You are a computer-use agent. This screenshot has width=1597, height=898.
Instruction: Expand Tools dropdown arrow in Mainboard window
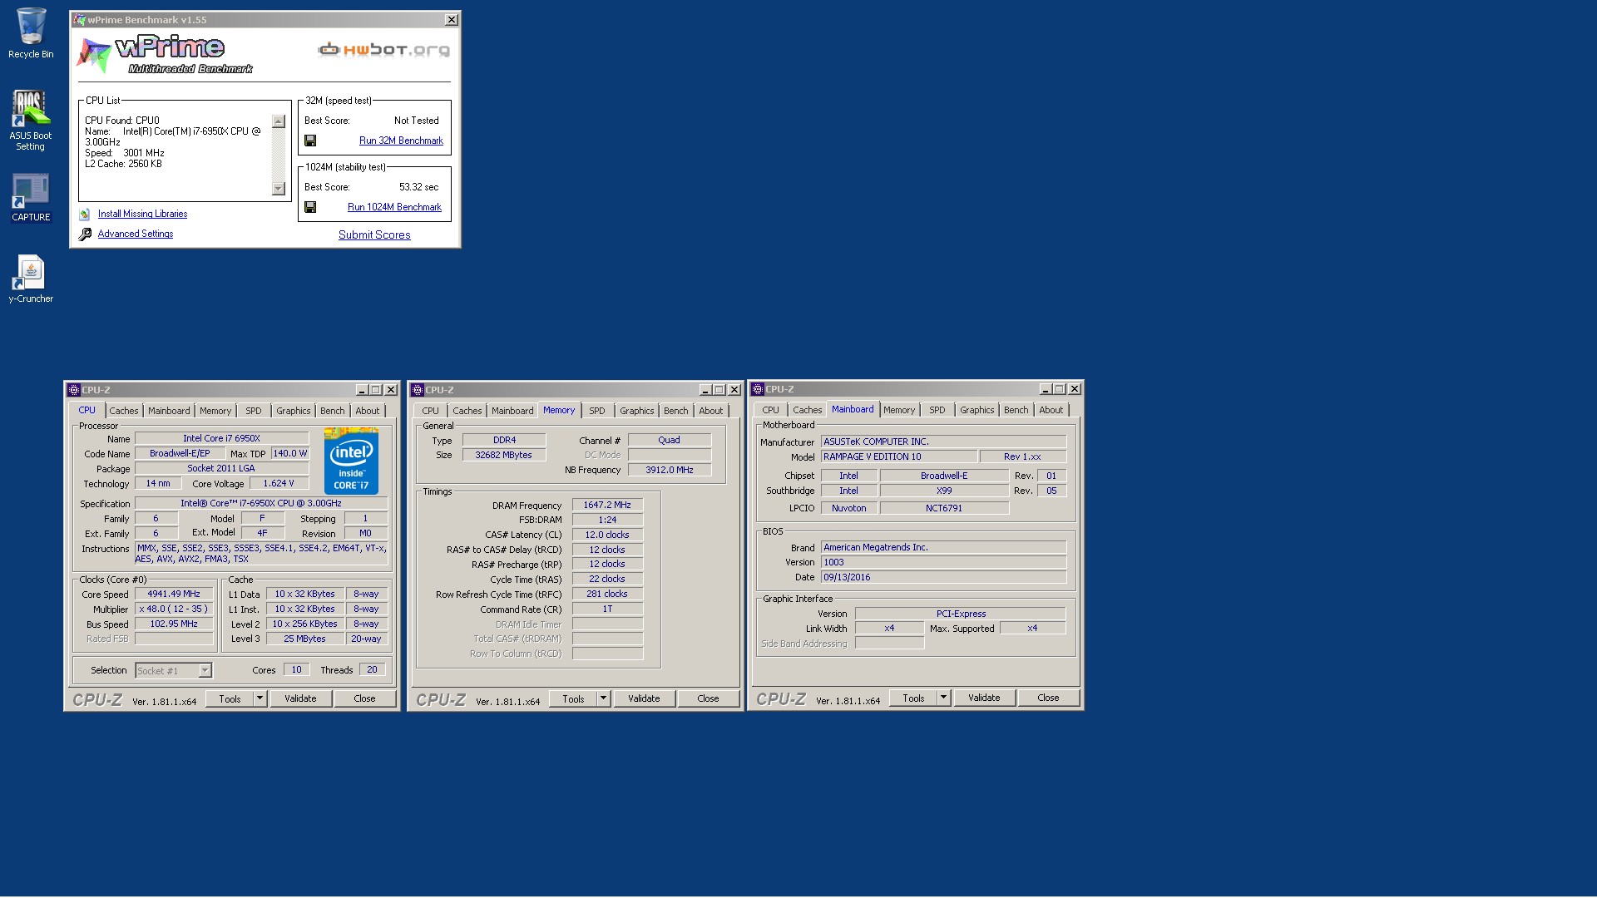[944, 698]
